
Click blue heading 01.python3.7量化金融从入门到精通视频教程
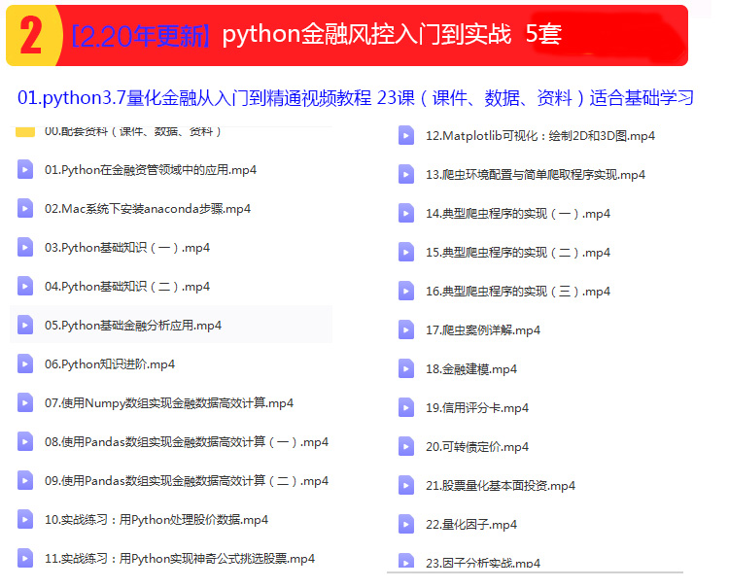pyautogui.click(x=194, y=97)
